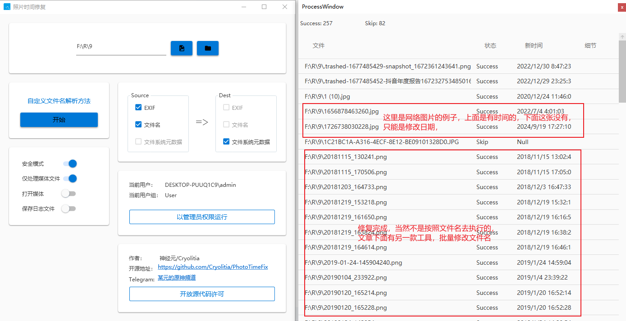The height and width of the screenshot is (321, 626).
Task: Click the Skip: 82 counter
Action: click(375, 23)
